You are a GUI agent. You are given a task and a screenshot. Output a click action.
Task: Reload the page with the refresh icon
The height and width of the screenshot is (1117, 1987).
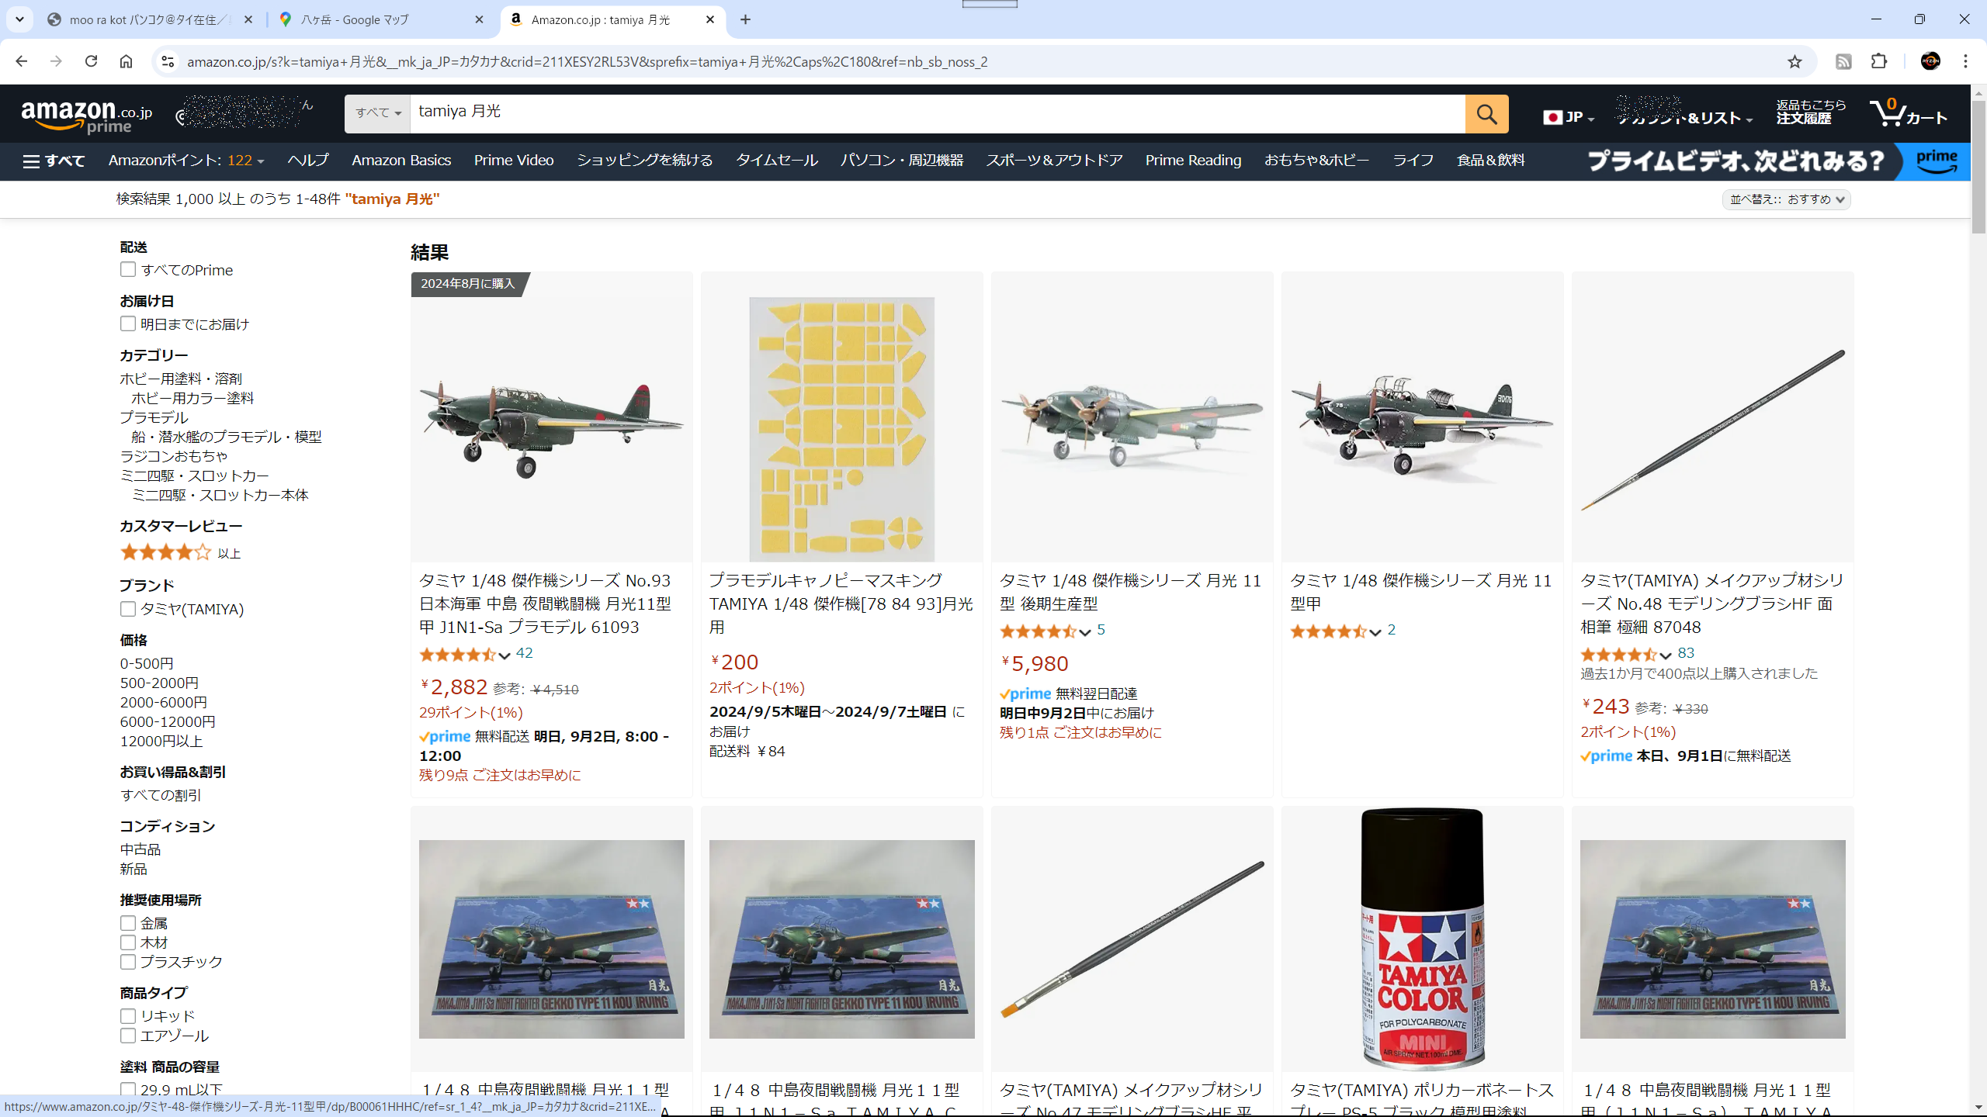(x=91, y=61)
